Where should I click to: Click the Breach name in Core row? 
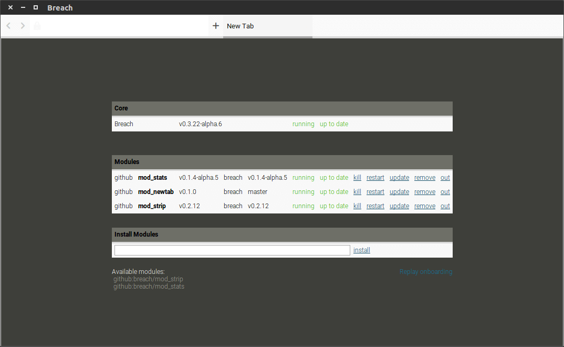[124, 124]
